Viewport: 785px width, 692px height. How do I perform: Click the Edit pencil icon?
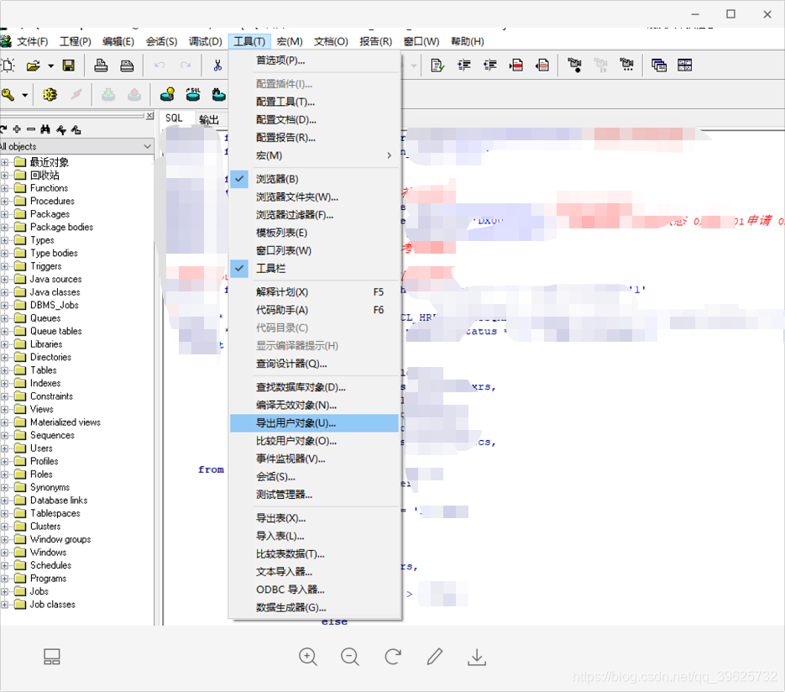(x=435, y=657)
